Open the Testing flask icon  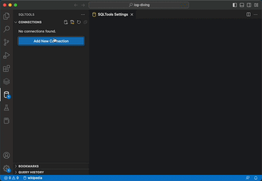[6, 108]
